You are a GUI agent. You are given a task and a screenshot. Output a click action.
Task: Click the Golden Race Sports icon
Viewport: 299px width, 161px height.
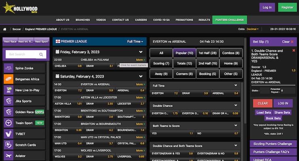click(8, 112)
